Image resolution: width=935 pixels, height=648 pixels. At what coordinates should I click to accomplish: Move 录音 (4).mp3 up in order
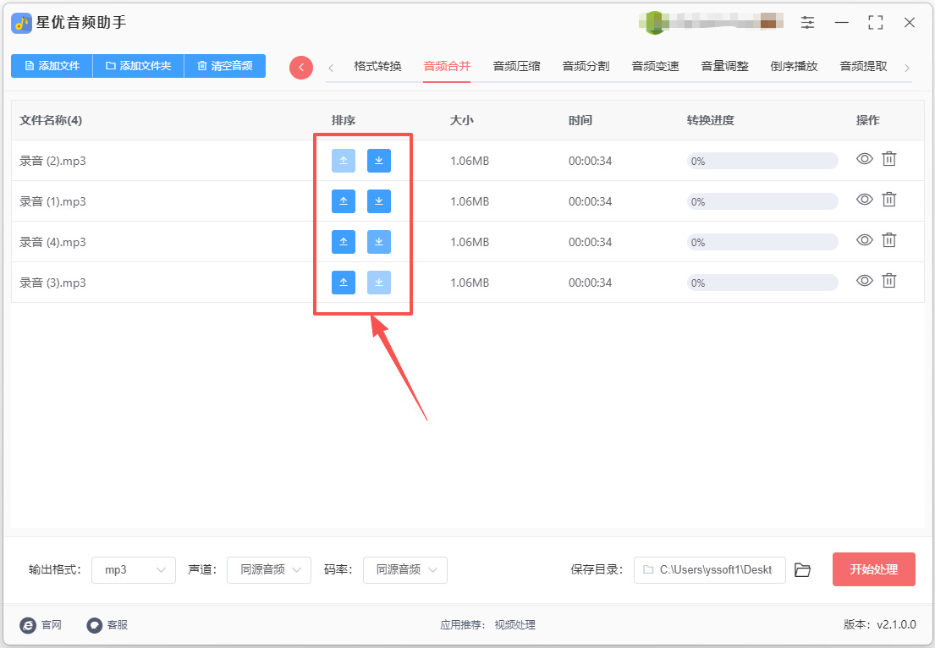343,242
